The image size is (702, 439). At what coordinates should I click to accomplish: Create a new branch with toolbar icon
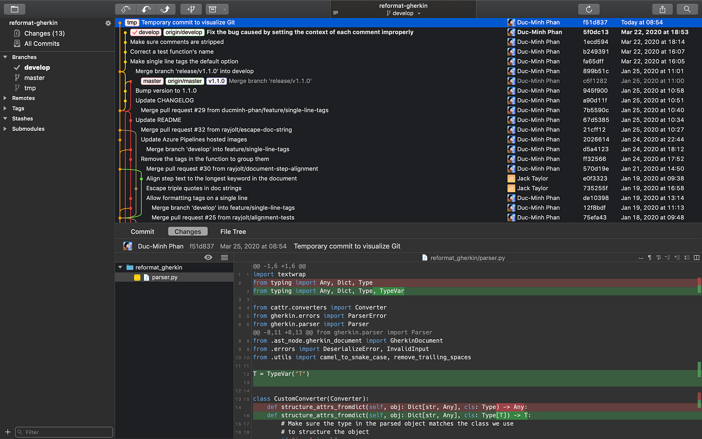coord(191,9)
